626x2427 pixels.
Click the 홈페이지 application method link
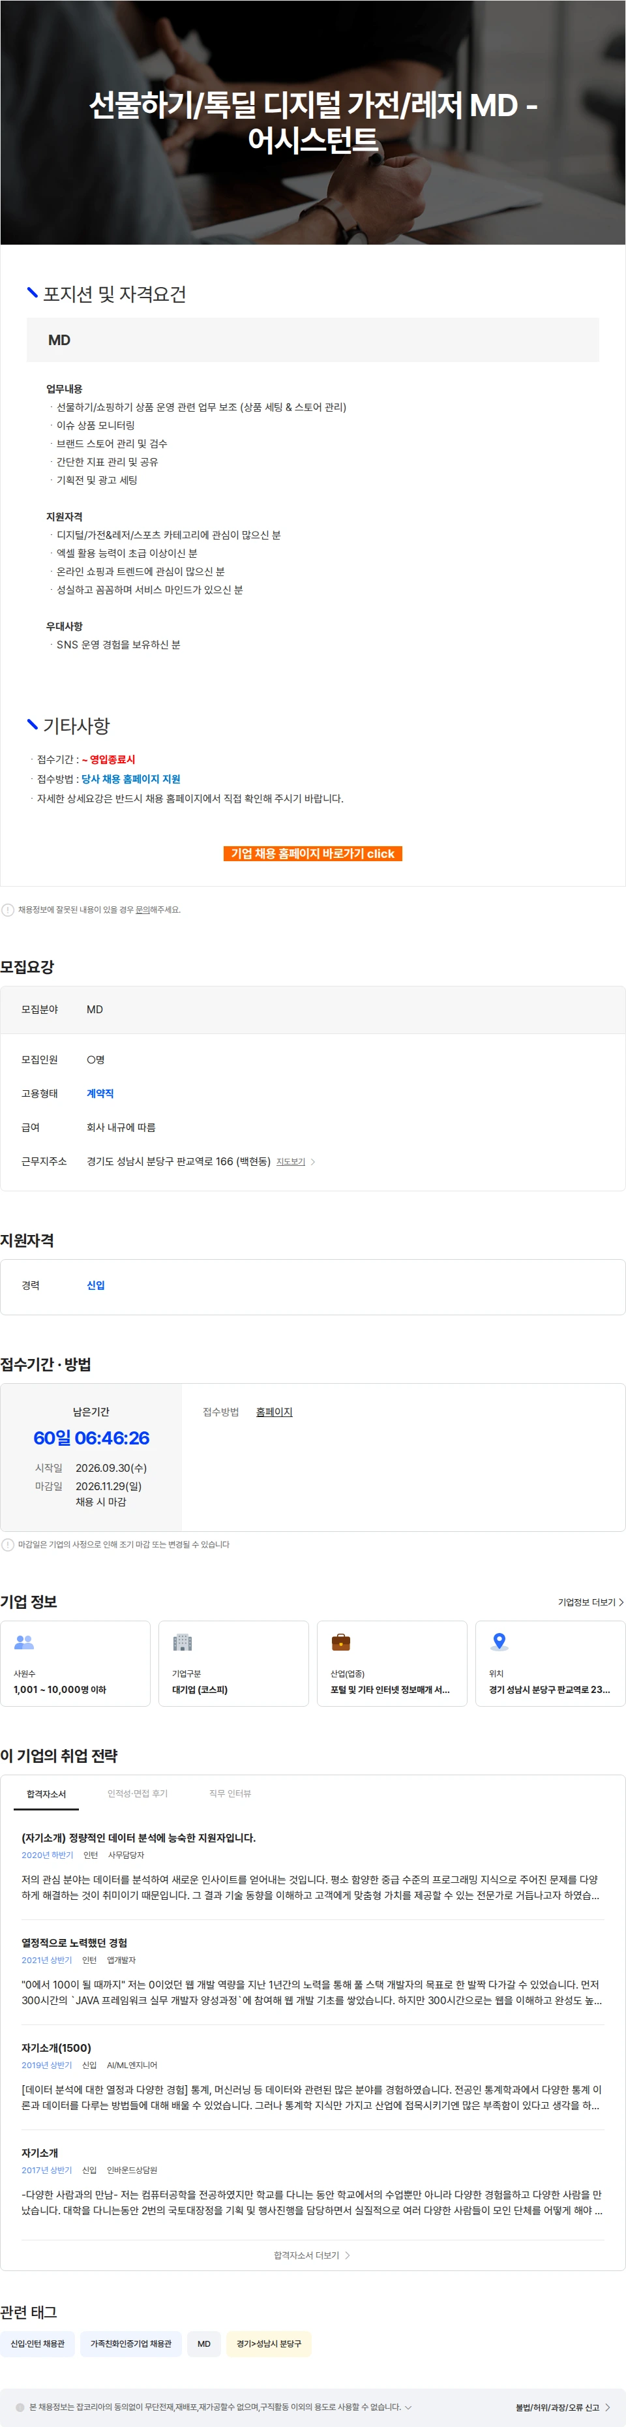[x=274, y=1411]
